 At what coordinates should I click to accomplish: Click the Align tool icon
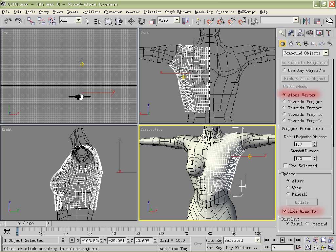coord(317,21)
